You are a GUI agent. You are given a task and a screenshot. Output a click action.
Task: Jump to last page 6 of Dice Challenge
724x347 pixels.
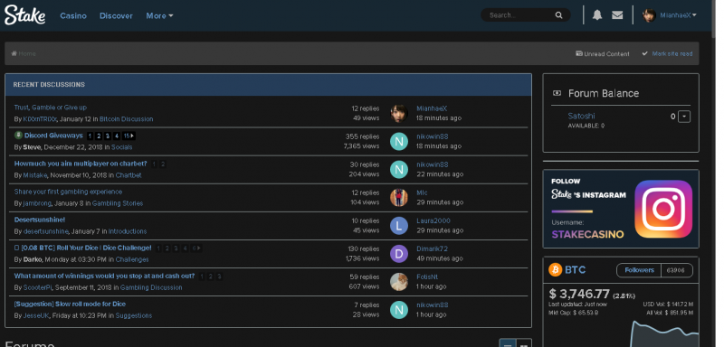point(196,249)
